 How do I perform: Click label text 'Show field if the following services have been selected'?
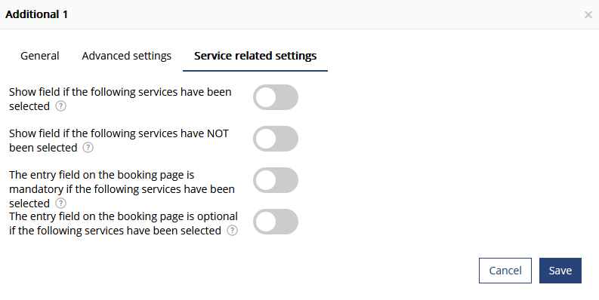tap(120, 99)
